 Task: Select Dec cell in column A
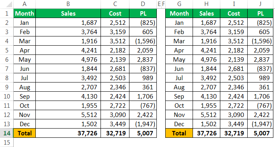pyautogui.click(x=25, y=124)
